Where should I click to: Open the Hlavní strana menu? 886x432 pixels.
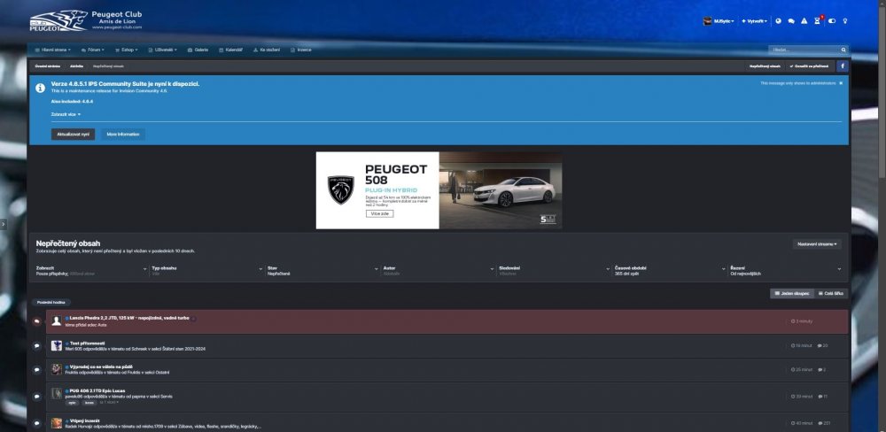[53, 50]
